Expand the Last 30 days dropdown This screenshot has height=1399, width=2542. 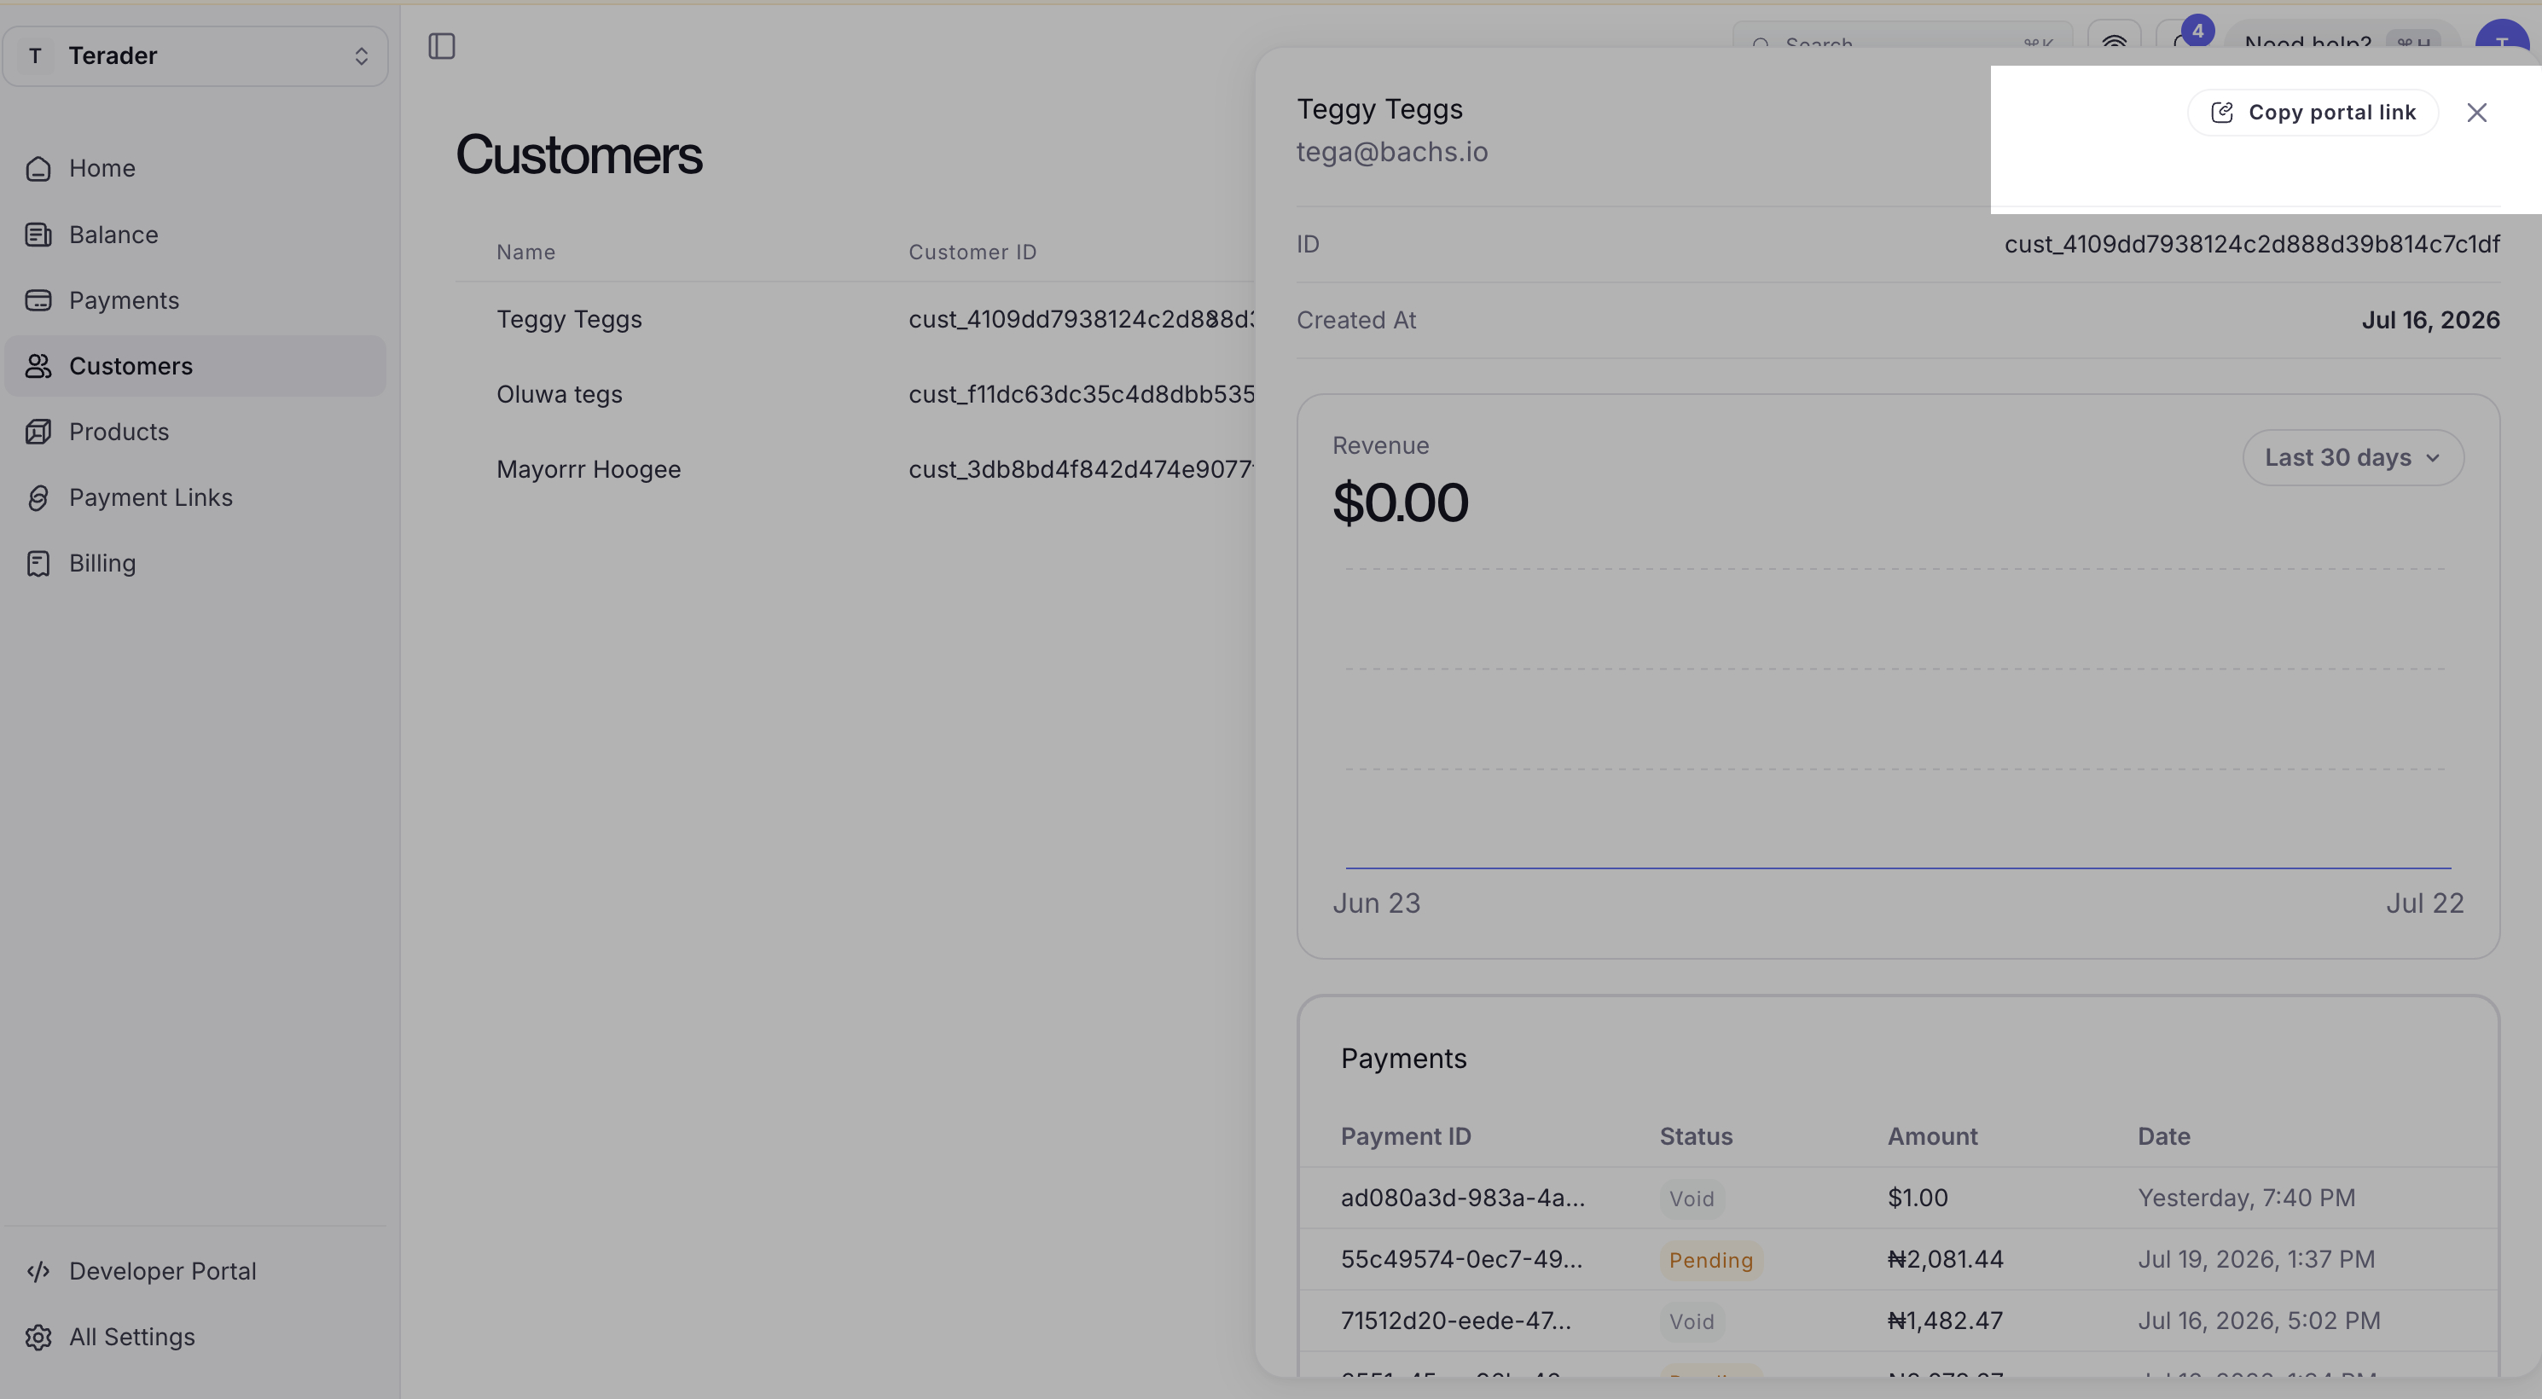coord(2353,458)
